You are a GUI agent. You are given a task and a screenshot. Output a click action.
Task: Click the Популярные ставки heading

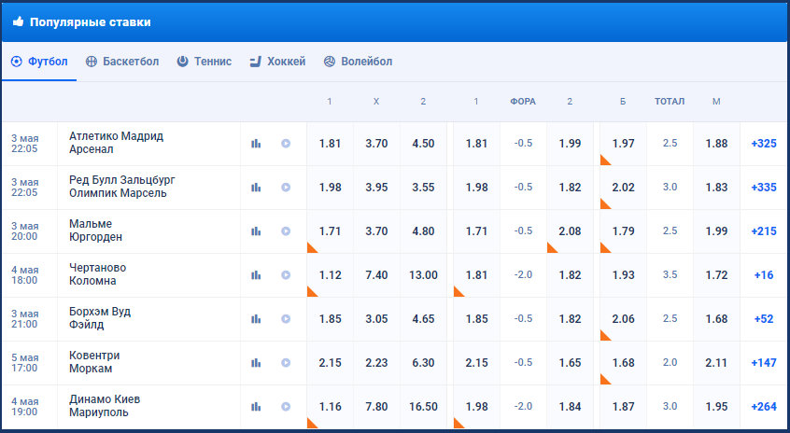pyautogui.click(x=91, y=22)
